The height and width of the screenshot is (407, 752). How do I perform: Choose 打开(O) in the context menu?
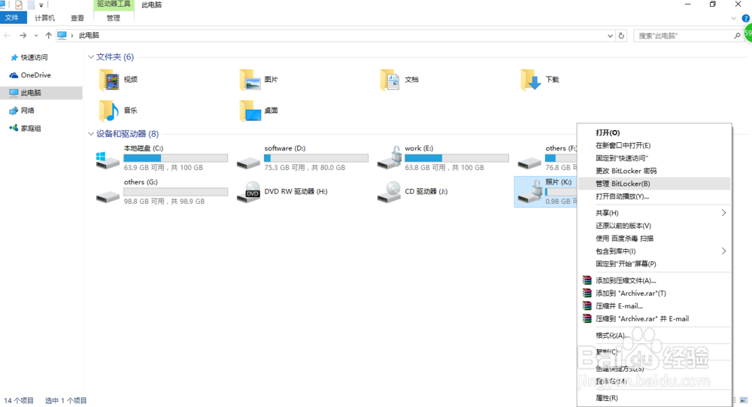pos(654,132)
